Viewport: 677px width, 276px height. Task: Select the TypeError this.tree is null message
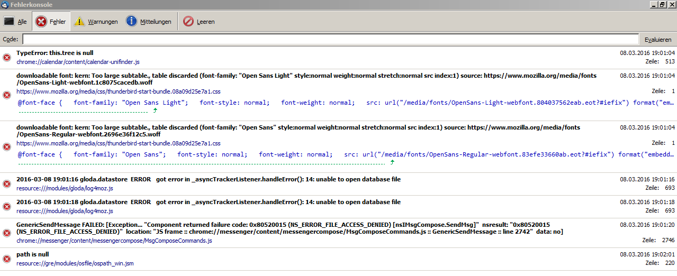click(55, 53)
